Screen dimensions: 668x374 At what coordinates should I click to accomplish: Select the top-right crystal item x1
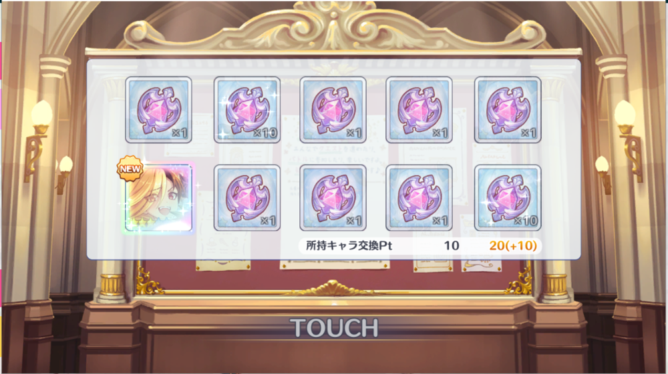coord(508,109)
